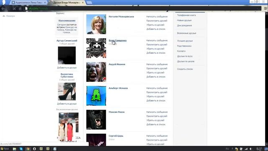Open Валентина Суботенко's high-heel photo
Viewport: 268px width, 151px height.
(x=67, y=91)
